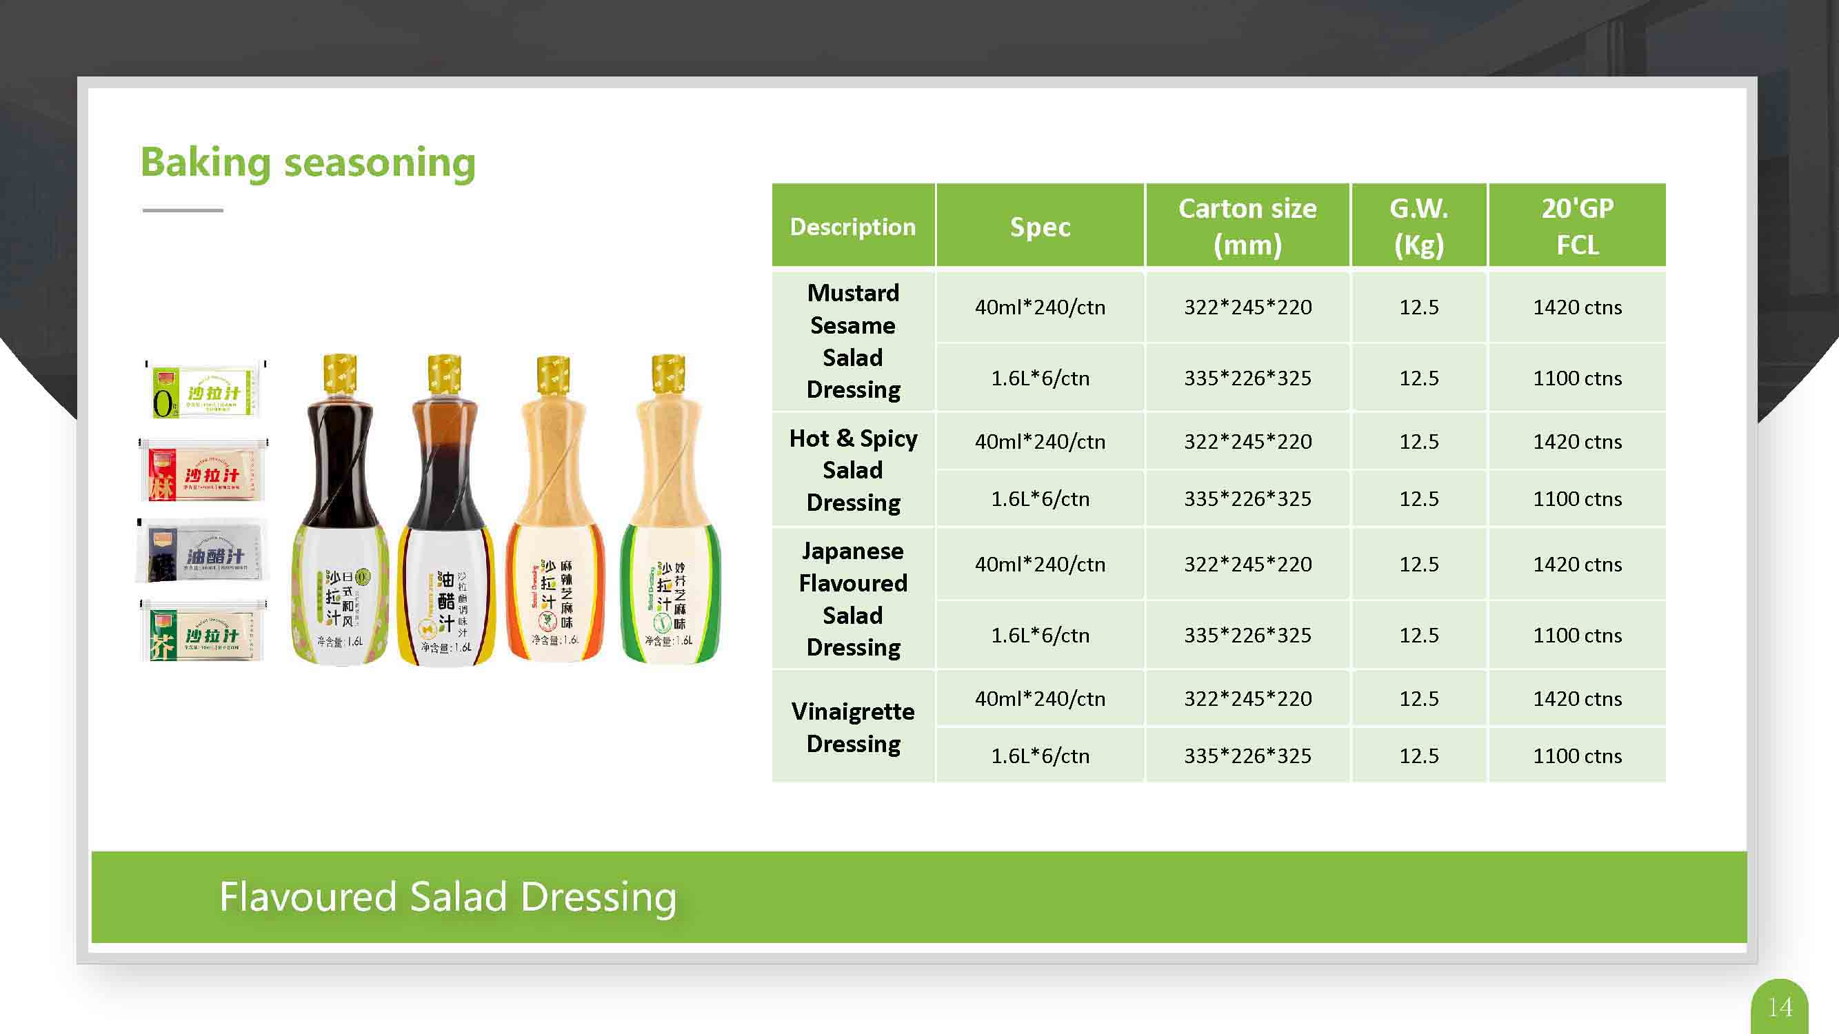Select the "Description" column header

(853, 226)
